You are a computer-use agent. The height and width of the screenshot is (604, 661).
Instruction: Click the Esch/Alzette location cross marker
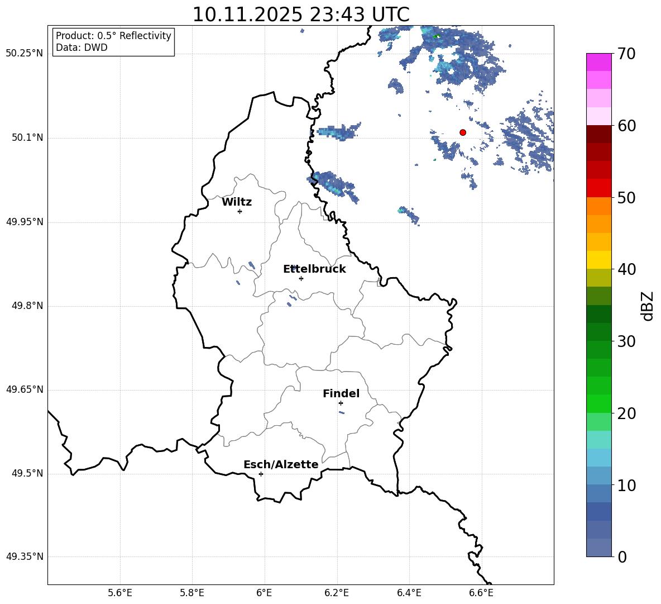coord(261,474)
